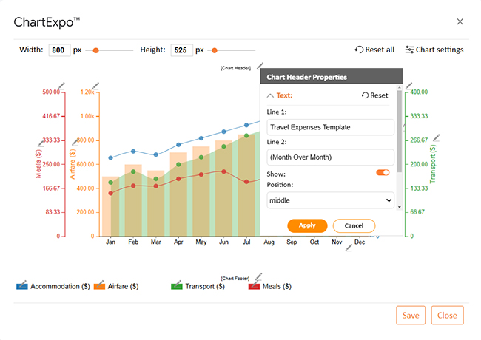Viewport: 481px width, 340px height.
Task: Click the Width slider handle
Action: 95,50
